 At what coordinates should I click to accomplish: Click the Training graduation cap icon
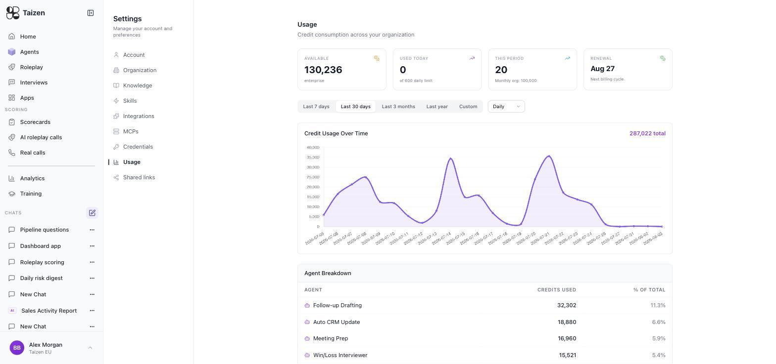[x=12, y=194]
